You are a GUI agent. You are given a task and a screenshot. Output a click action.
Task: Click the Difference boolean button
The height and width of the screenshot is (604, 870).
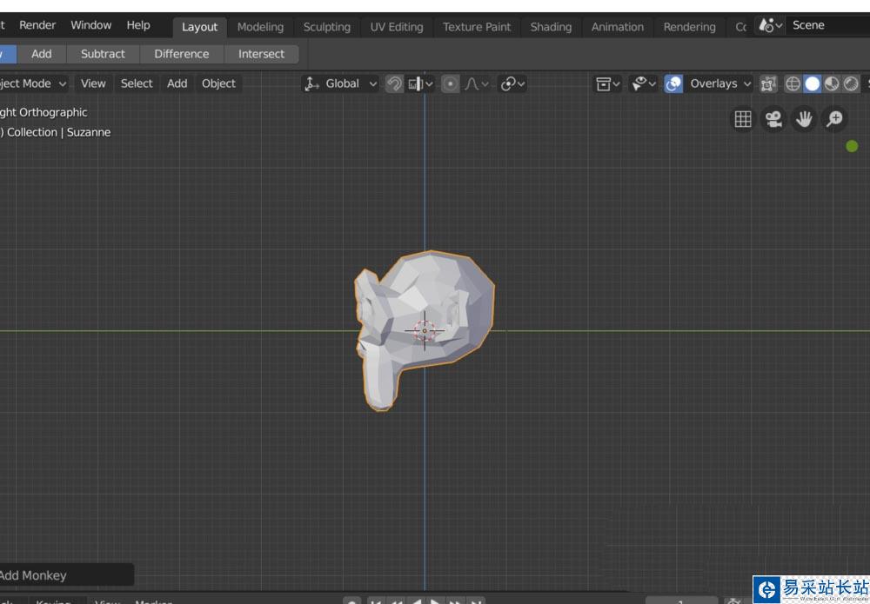pos(181,54)
